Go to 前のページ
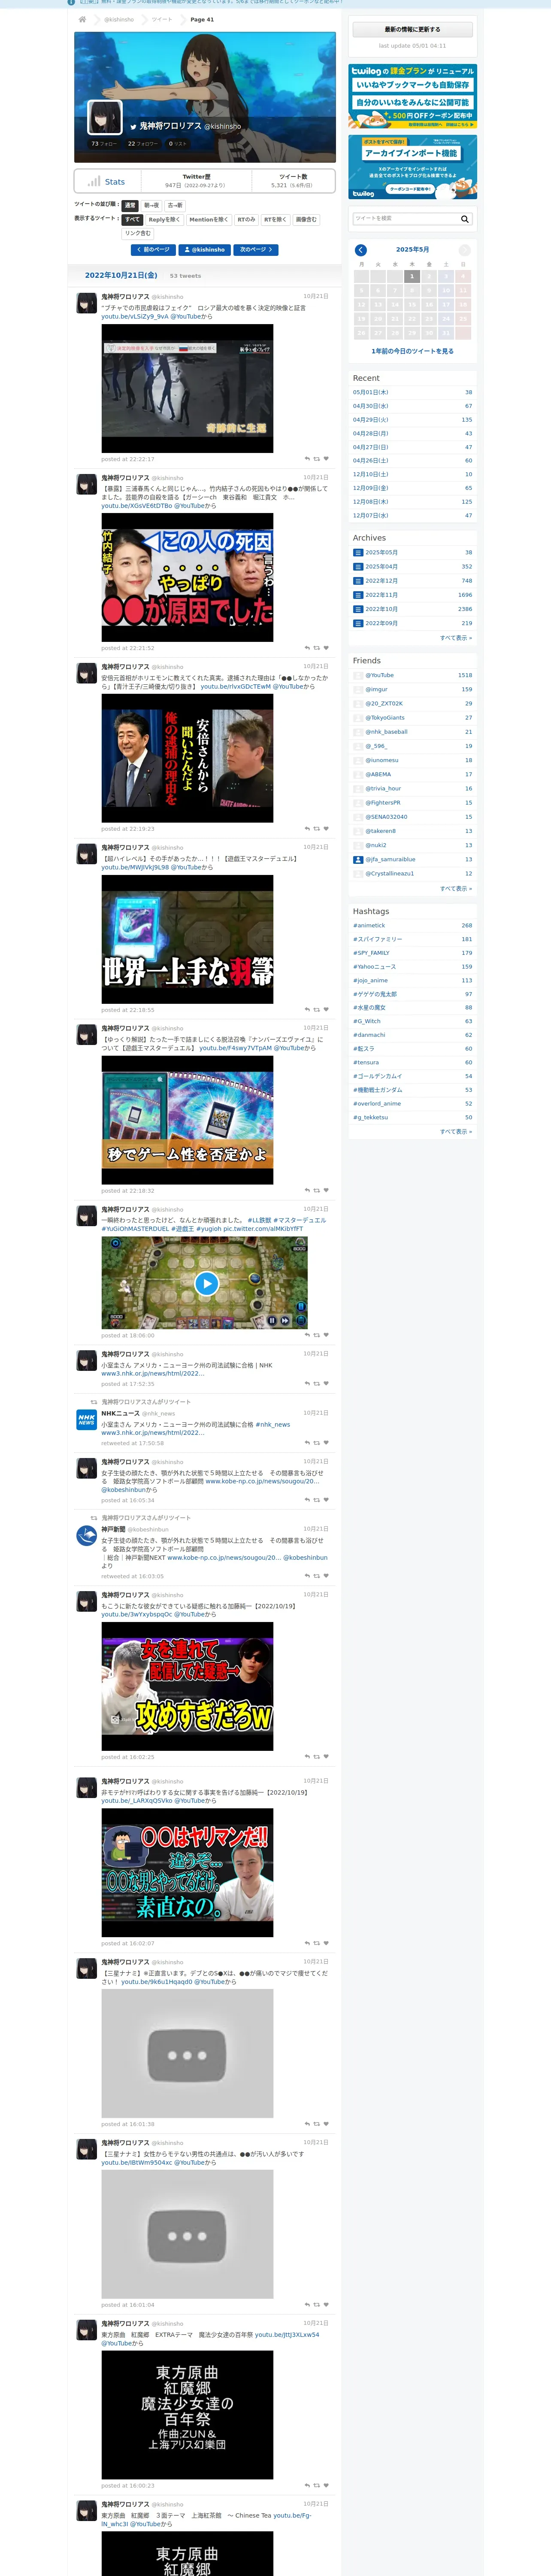The image size is (551, 2576). point(153,250)
